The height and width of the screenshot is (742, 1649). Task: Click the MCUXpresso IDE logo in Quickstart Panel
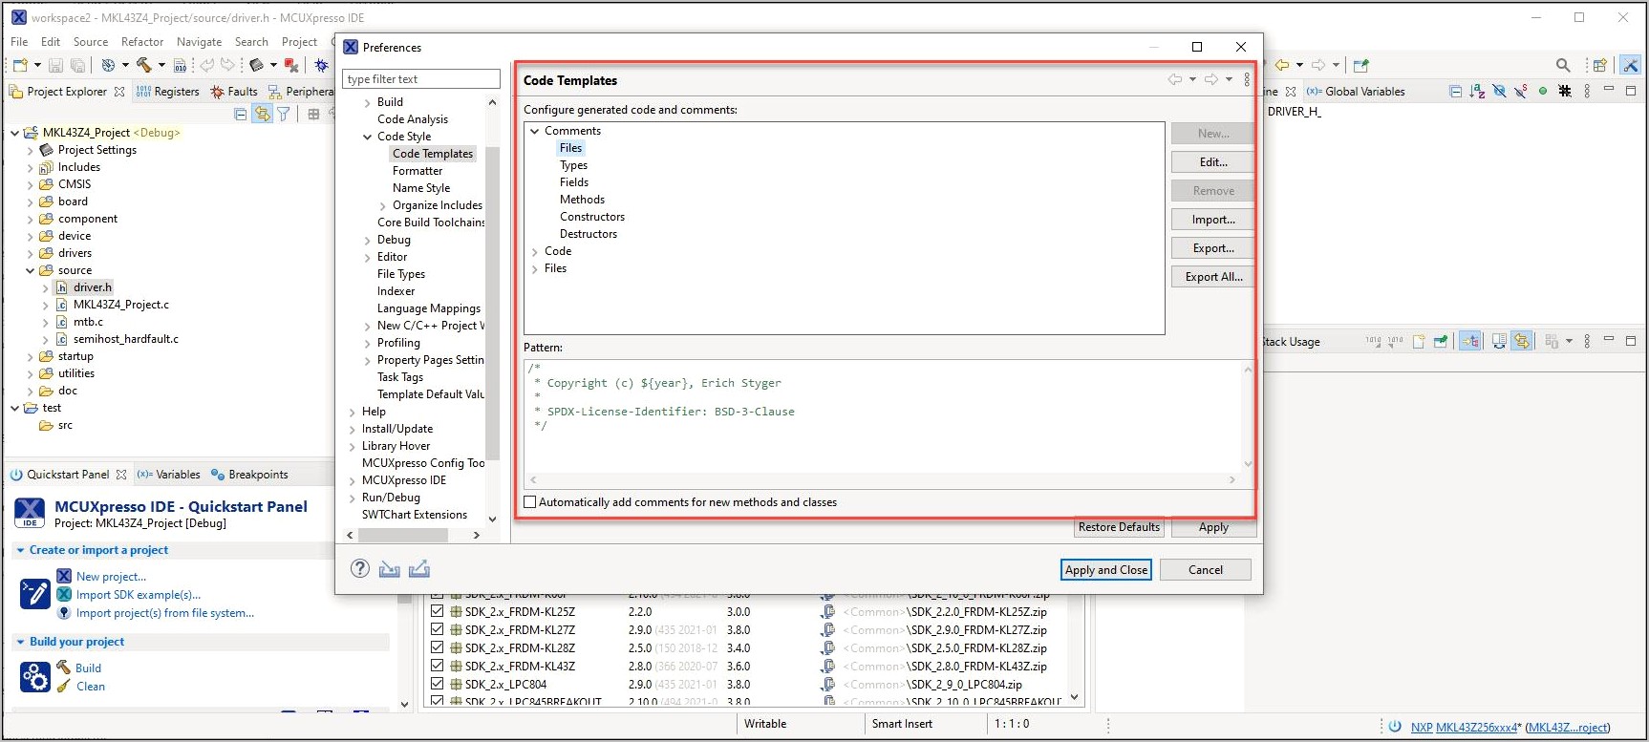[x=31, y=513]
